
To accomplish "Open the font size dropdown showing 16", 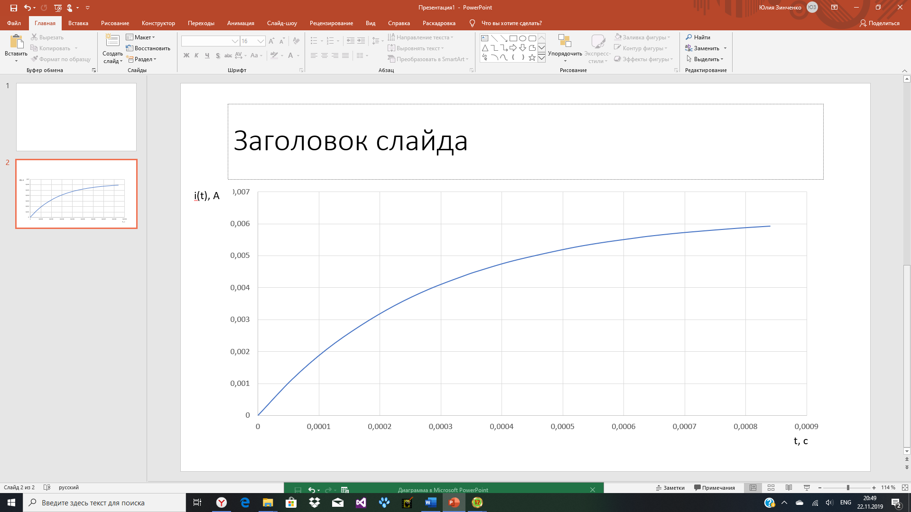I will (x=260, y=41).
